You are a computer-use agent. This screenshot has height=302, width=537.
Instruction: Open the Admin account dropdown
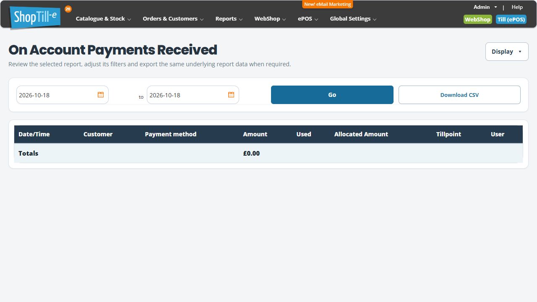485,7
